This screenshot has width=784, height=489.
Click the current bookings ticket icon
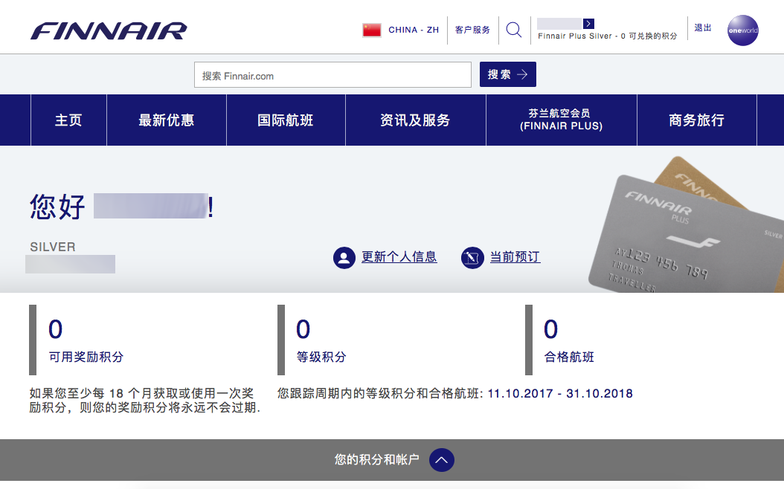click(472, 258)
